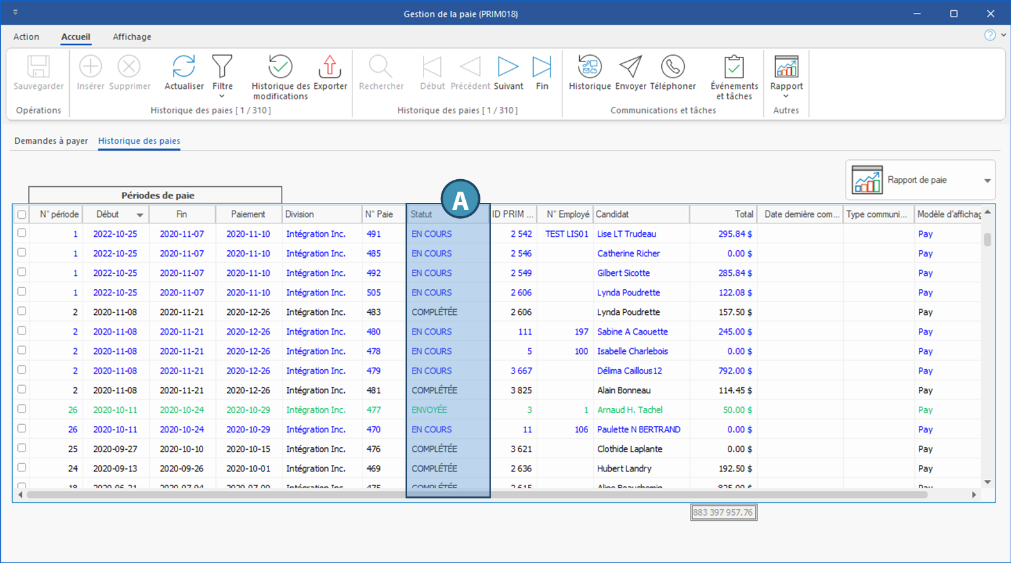The width and height of the screenshot is (1011, 563).
Task: Sort by the Candidat column header
Action: coord(641,214)
